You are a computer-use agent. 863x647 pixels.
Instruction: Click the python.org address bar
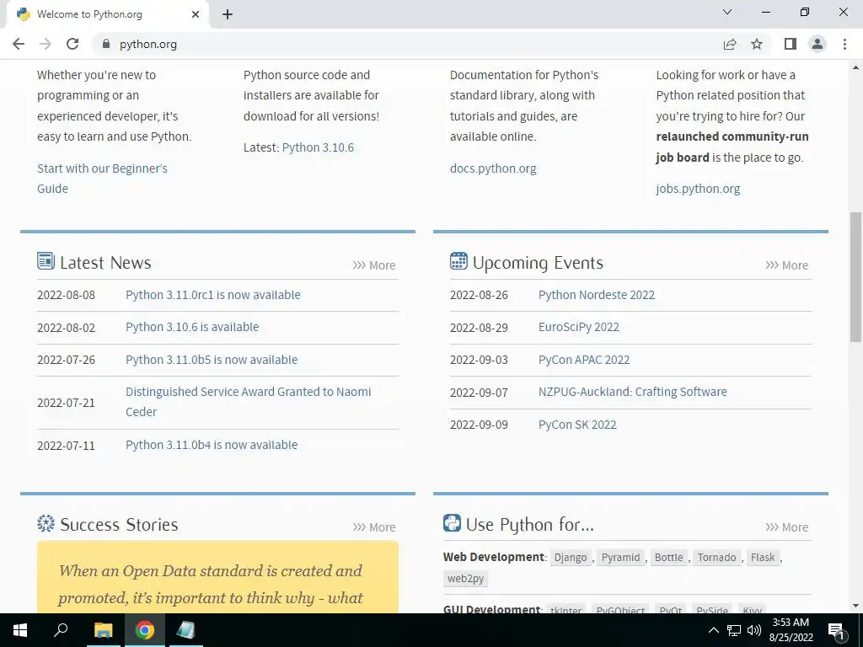pos(407,44)
